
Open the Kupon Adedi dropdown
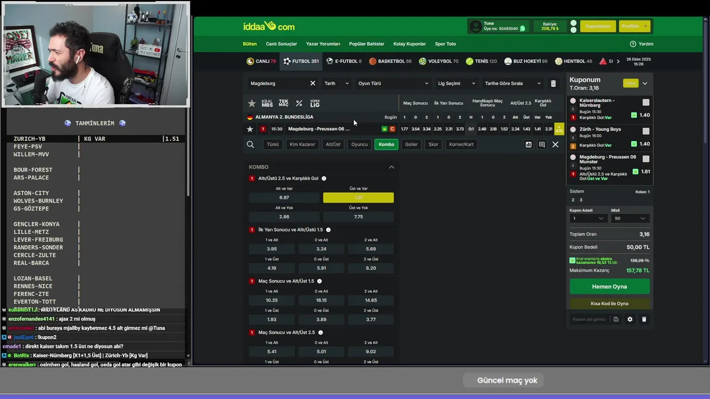(588, 218)
